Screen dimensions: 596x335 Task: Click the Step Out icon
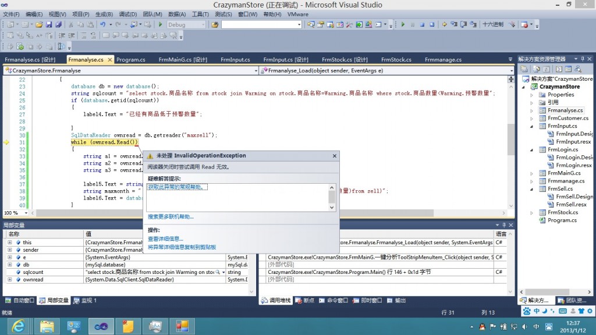[473, 24]
